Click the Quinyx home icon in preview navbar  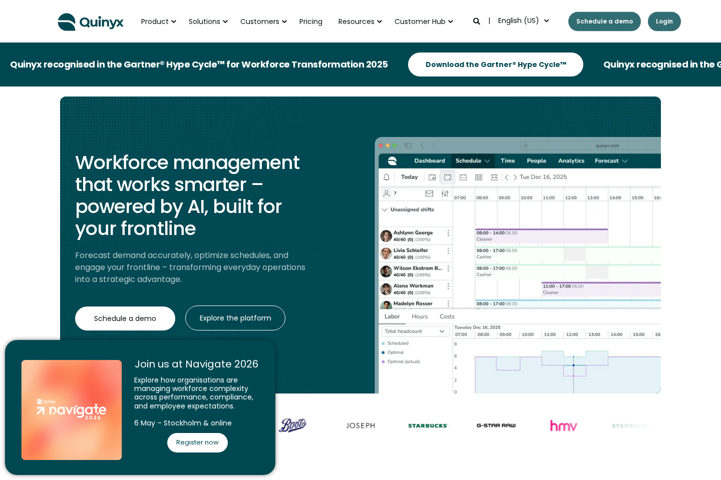(393, 161)
